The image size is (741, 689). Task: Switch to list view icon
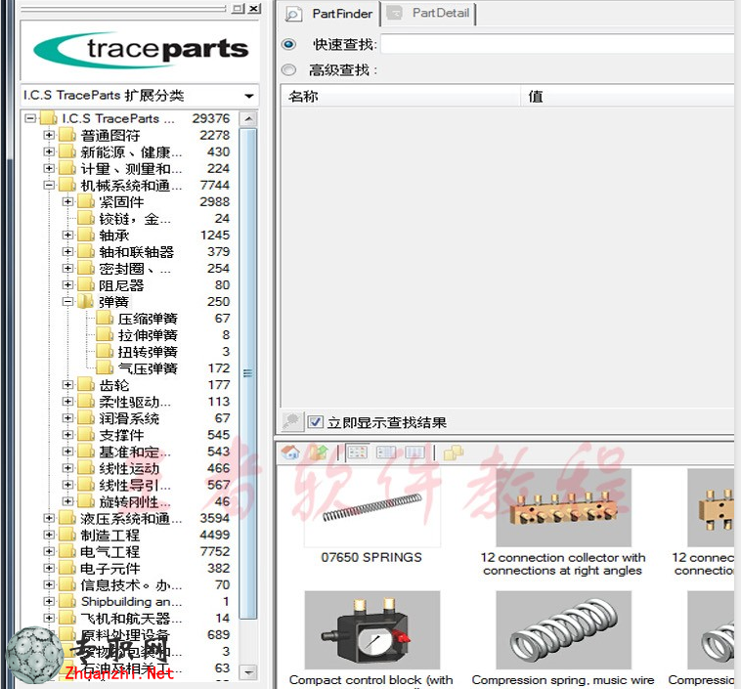coord(386,452)
